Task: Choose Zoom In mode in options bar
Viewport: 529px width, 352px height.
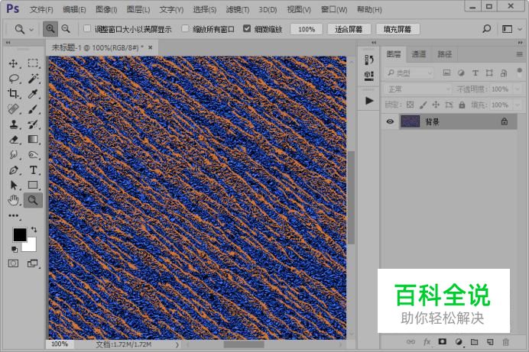Action: tap(50, 29)
